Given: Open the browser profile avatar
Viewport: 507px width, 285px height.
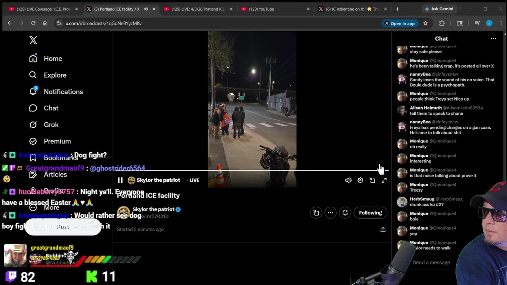Looking at the screenshot, I should 489,23.
